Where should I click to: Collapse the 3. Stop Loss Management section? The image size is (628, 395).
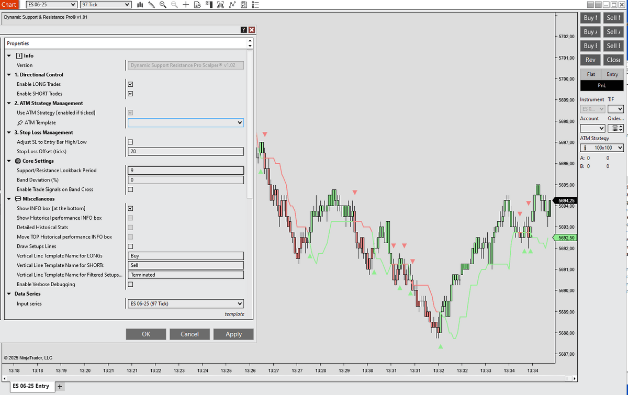point(9,132)
